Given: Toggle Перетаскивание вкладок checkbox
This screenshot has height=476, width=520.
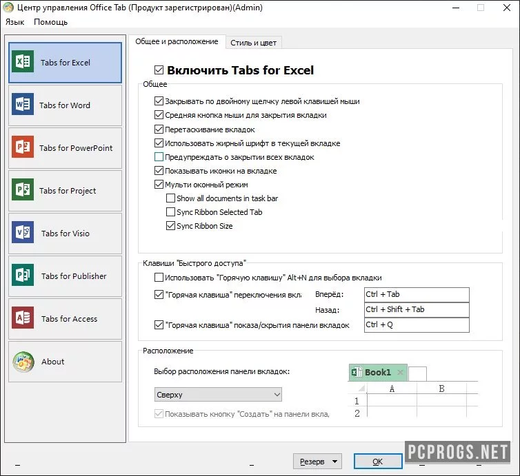Looking at the screenshot, I should (159, 130).
